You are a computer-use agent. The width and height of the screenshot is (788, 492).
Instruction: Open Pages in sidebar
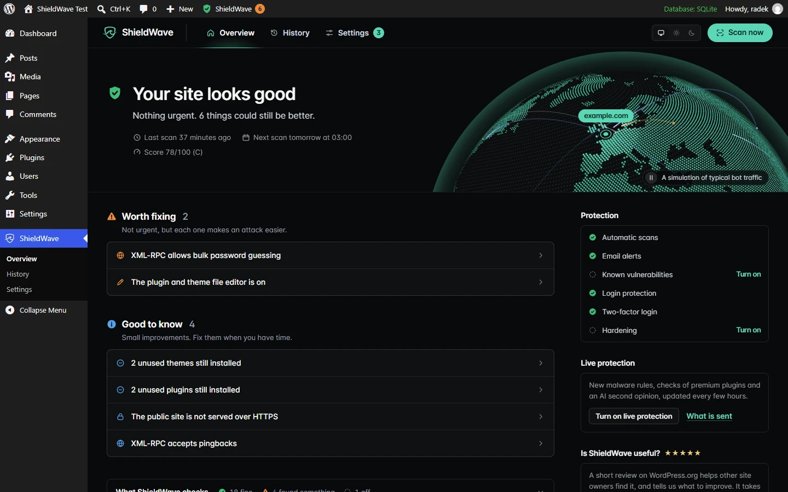(x=44, y=96)
